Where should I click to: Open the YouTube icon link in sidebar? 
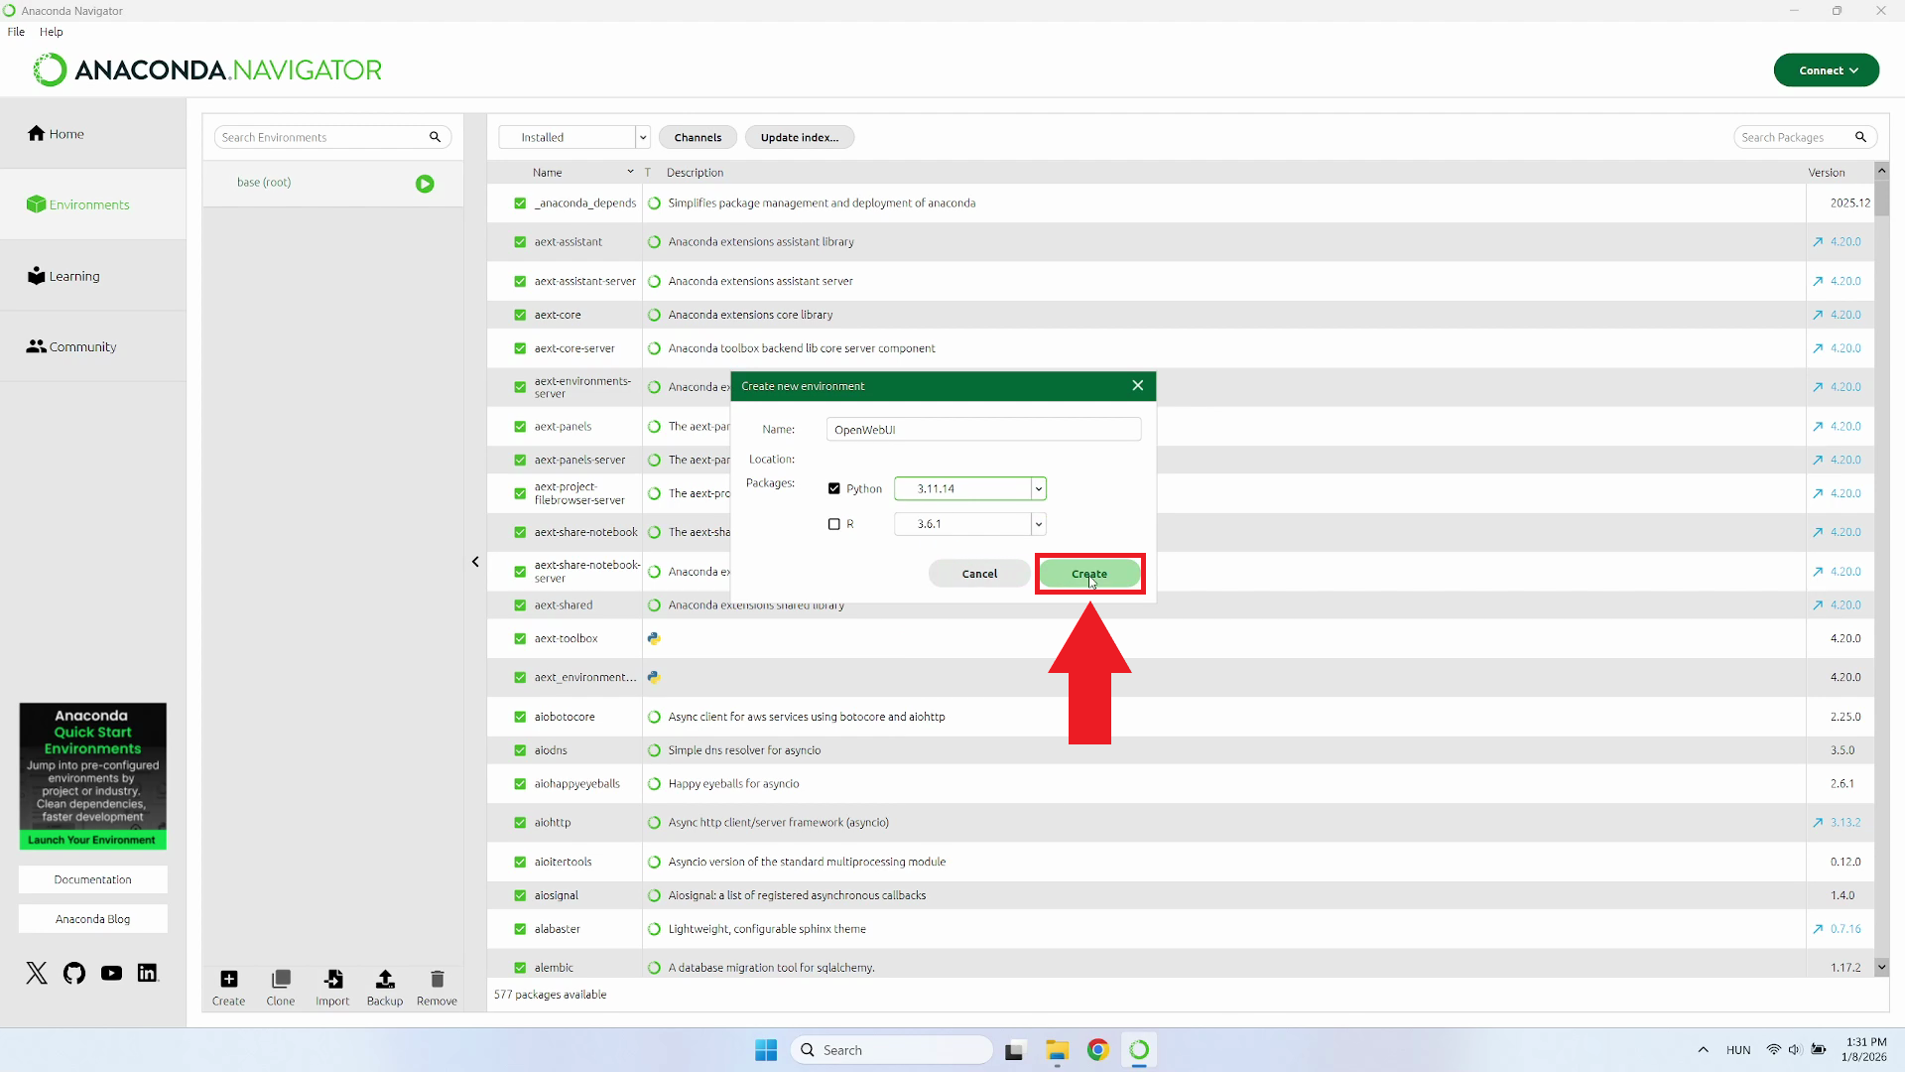coord(111,974)
